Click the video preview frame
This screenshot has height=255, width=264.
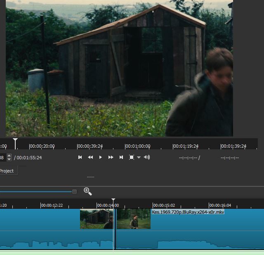coord(119,68)
